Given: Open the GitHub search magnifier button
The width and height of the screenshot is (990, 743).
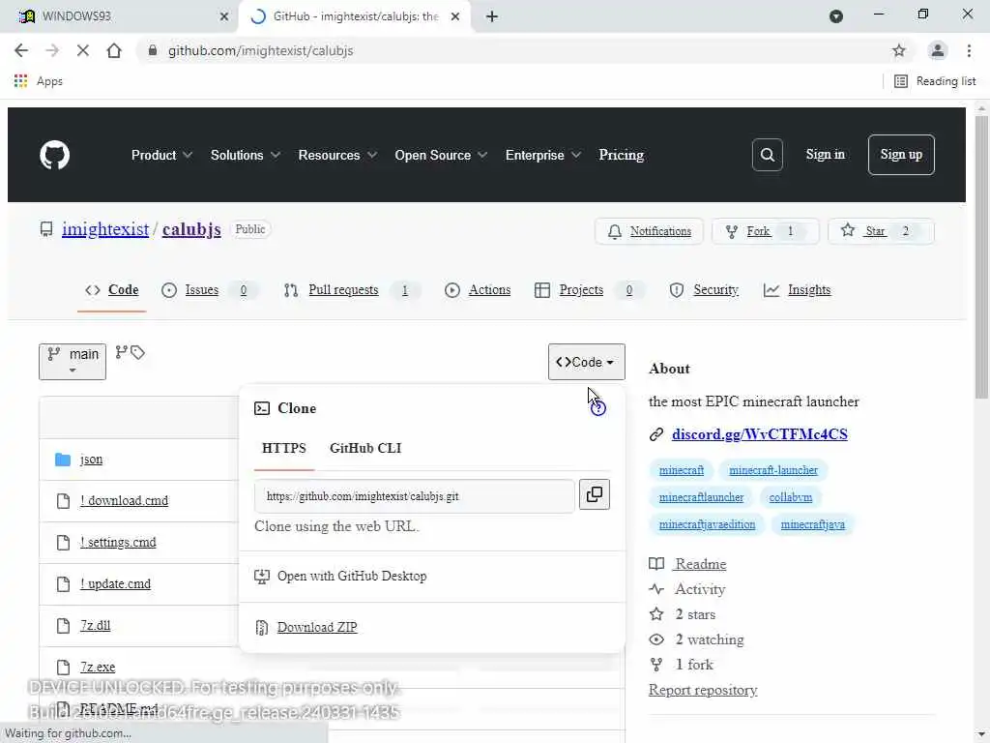Looking at the screenshot, I should point(767,155).
